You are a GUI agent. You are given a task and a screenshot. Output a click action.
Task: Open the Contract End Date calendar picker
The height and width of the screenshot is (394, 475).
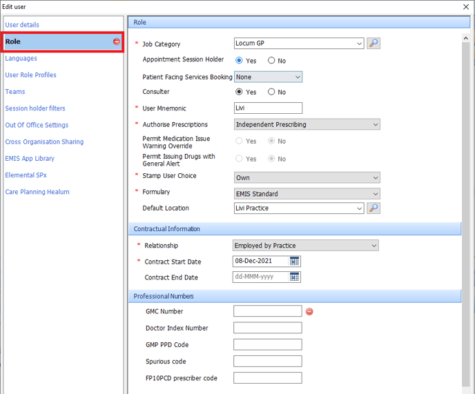coord(295,277)
